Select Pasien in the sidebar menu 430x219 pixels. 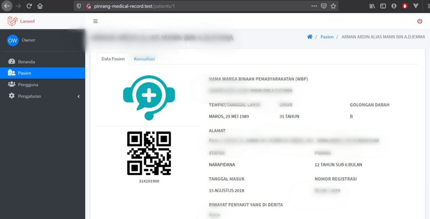point(43,73)
